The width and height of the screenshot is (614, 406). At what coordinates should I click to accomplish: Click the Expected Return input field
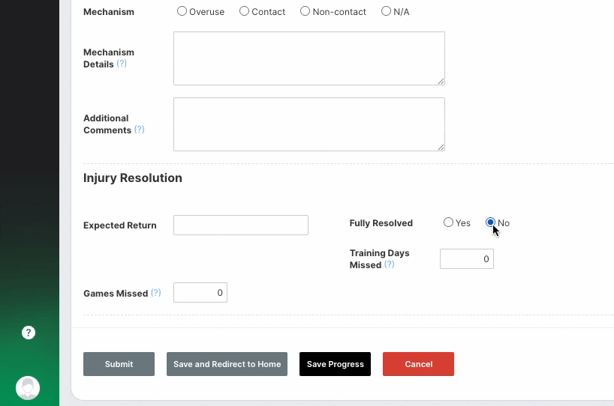click(x=241, y=225)
